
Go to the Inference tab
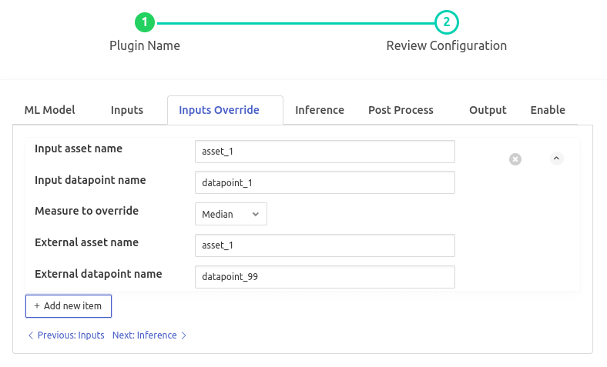click(320, 110)
